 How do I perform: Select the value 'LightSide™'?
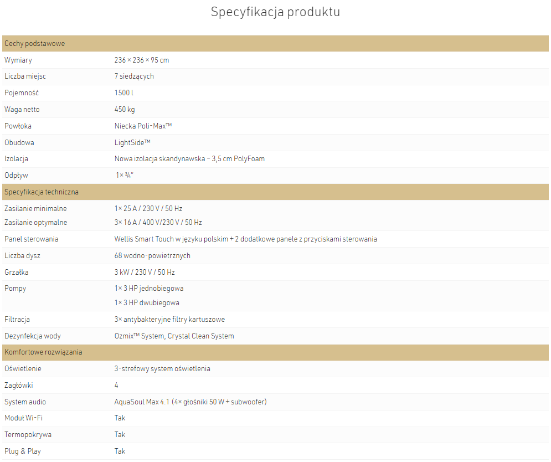[x=132, y=142]
